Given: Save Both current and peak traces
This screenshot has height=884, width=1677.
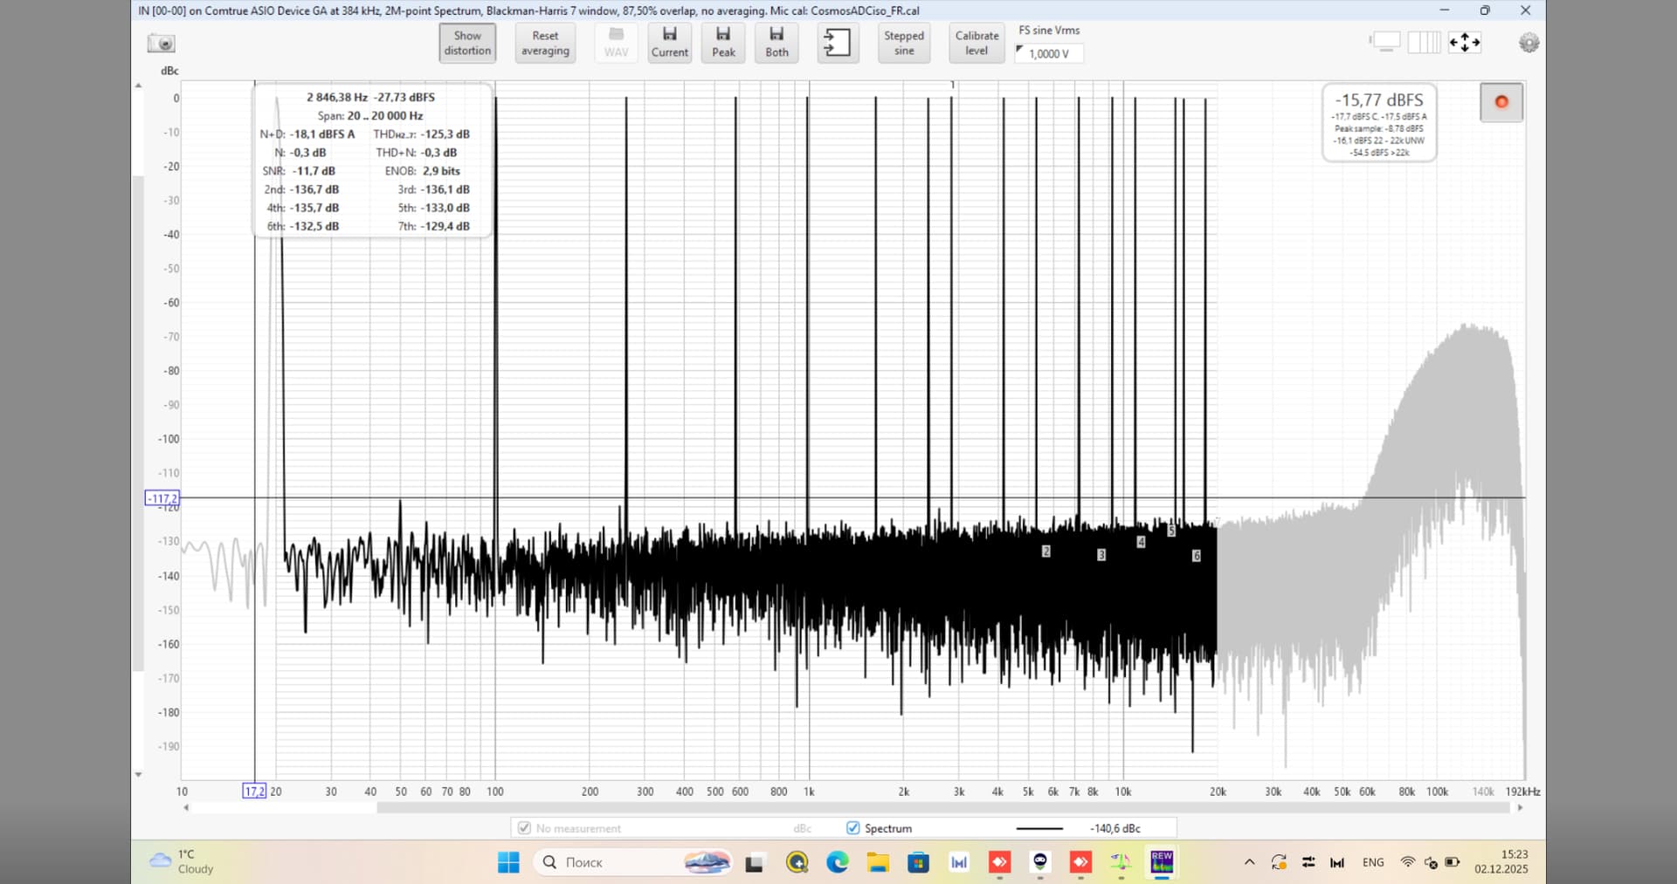Looking at the screenshot, I should point(776,42).
